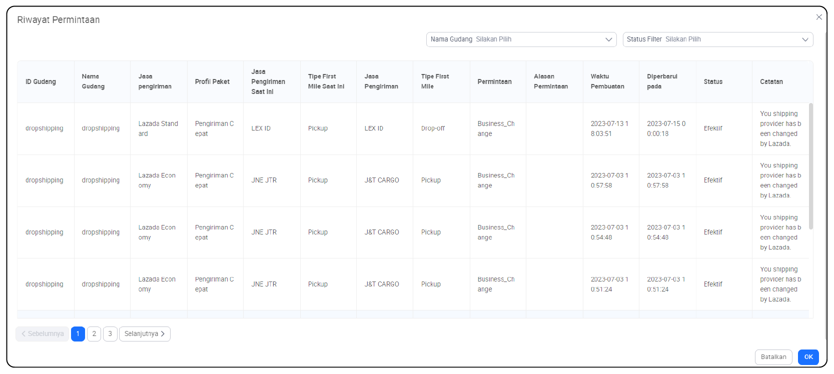
Task: Click the Status Filter chevron arrow
Action: 805,39
